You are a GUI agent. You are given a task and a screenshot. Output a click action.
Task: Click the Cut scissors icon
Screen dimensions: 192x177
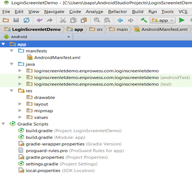[x=63, y=20]
